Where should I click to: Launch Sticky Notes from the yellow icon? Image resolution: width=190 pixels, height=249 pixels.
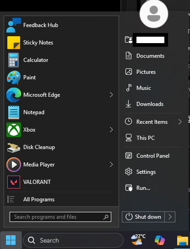coord(14,43)
